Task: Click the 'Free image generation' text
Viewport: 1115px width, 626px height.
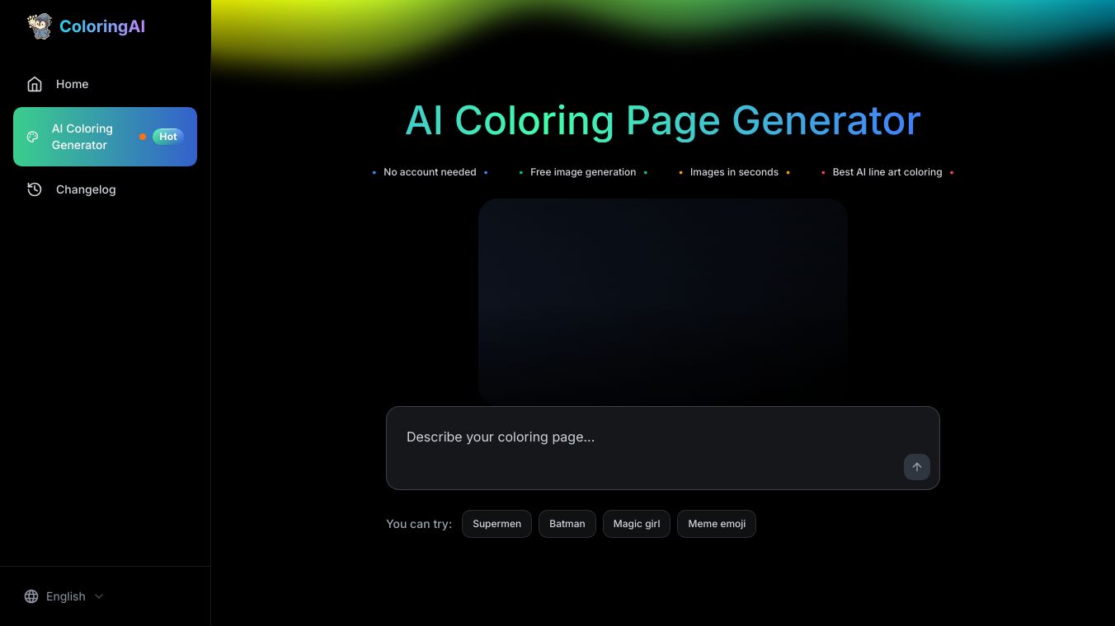Action: click(583, 172)
